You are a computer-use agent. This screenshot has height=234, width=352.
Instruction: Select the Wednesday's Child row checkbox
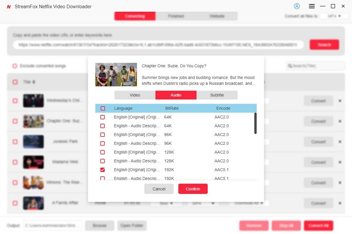pyautogui.click(x=15, y=101)
